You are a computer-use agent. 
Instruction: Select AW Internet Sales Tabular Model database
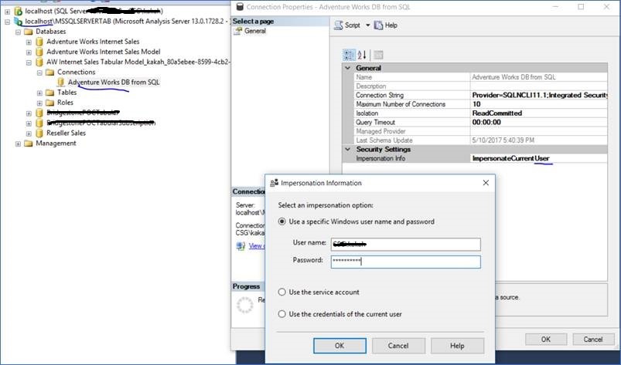pos(138,62)
